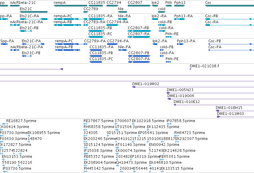Click transcript CG2807-RB

tap(138, 28)
